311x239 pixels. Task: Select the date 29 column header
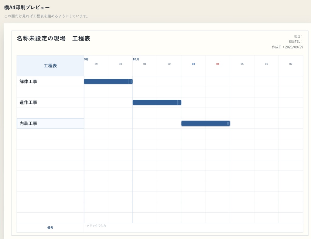pos(96,64)
